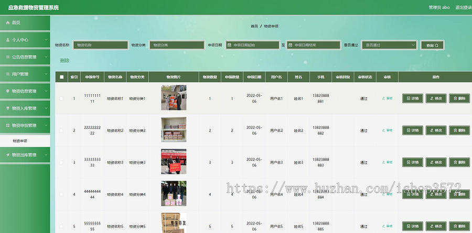The height and width of the screenshot is (233, 472).
Task: Click 详情 button for row 3
Action: pos(413,162)
